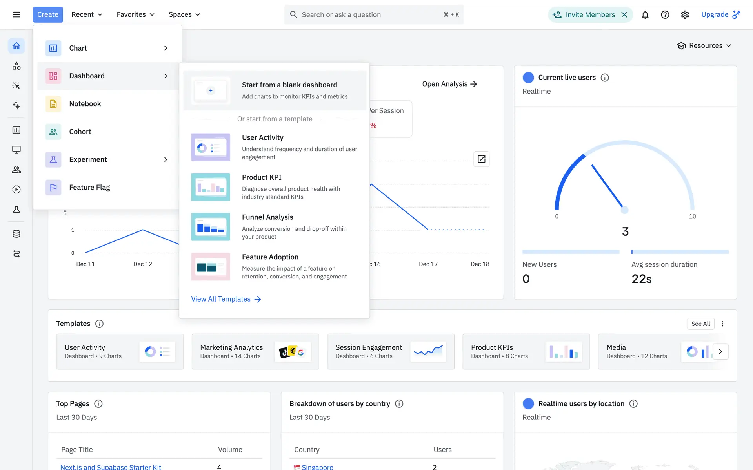Screen dimensions: 753x470
Task: Dismiss the Invite Members pill
Action: 624,15
